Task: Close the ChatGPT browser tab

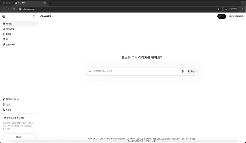Action: [x=45, y=3]
